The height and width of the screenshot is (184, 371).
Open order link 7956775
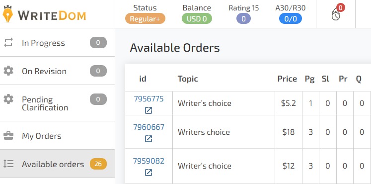pyautogui.click(x=148, y=98)
